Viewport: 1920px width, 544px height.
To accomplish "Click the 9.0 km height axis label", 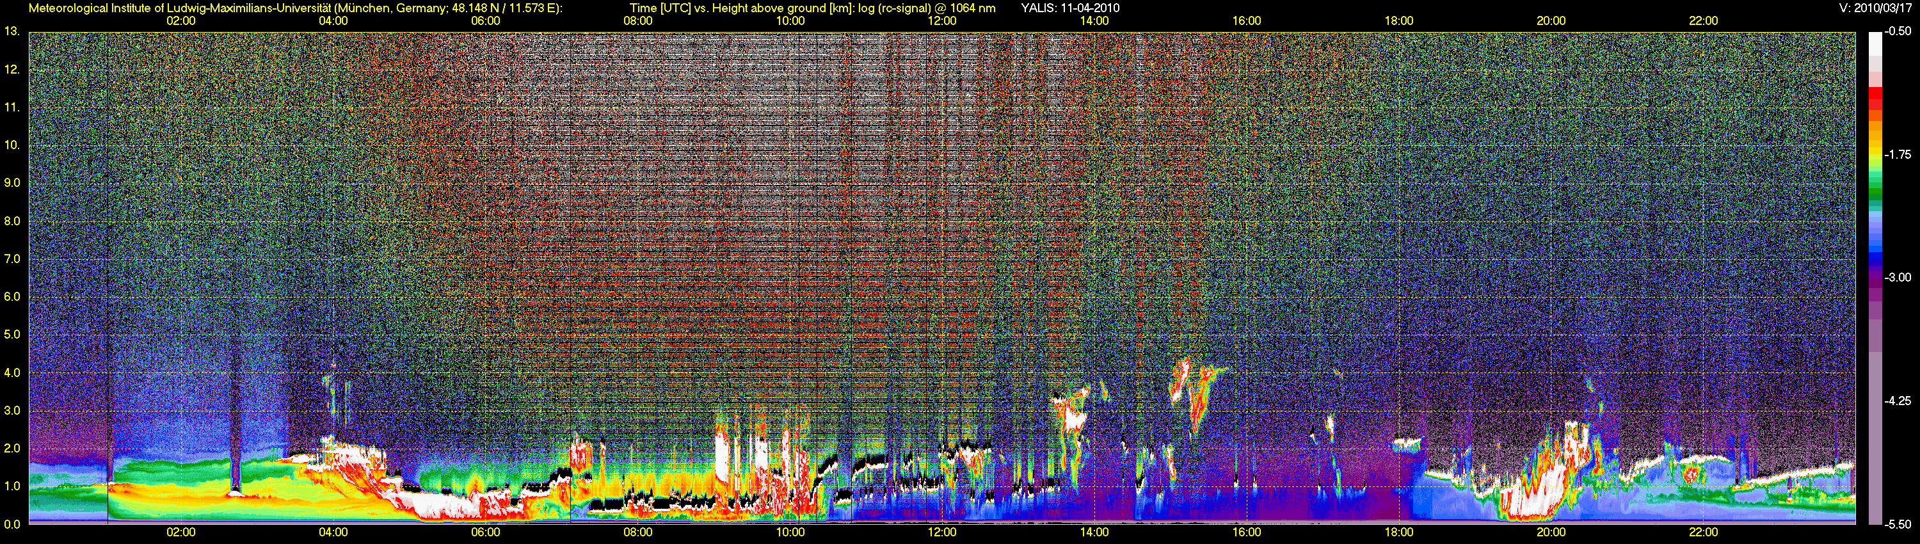I will point(12,183).
